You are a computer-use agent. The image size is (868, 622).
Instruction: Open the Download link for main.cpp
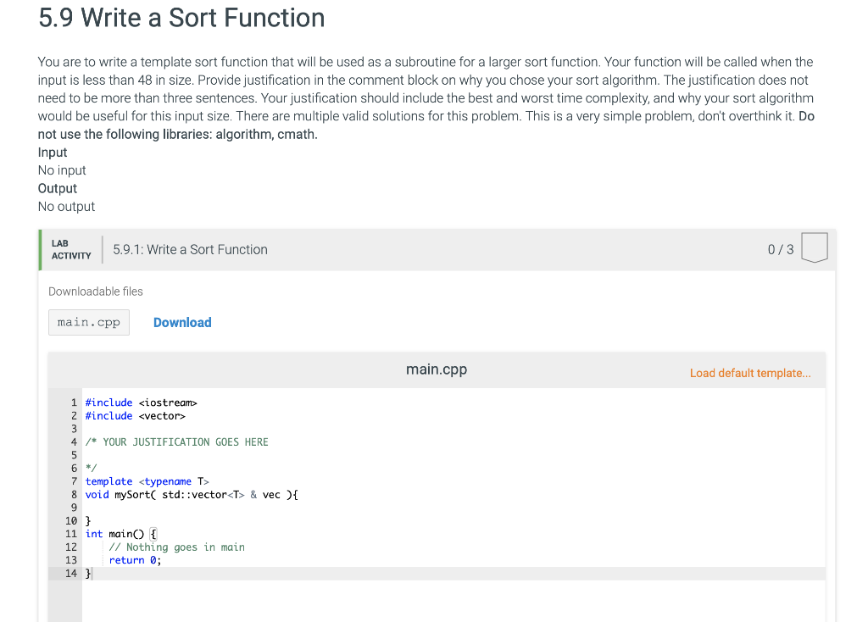(181, 322)
